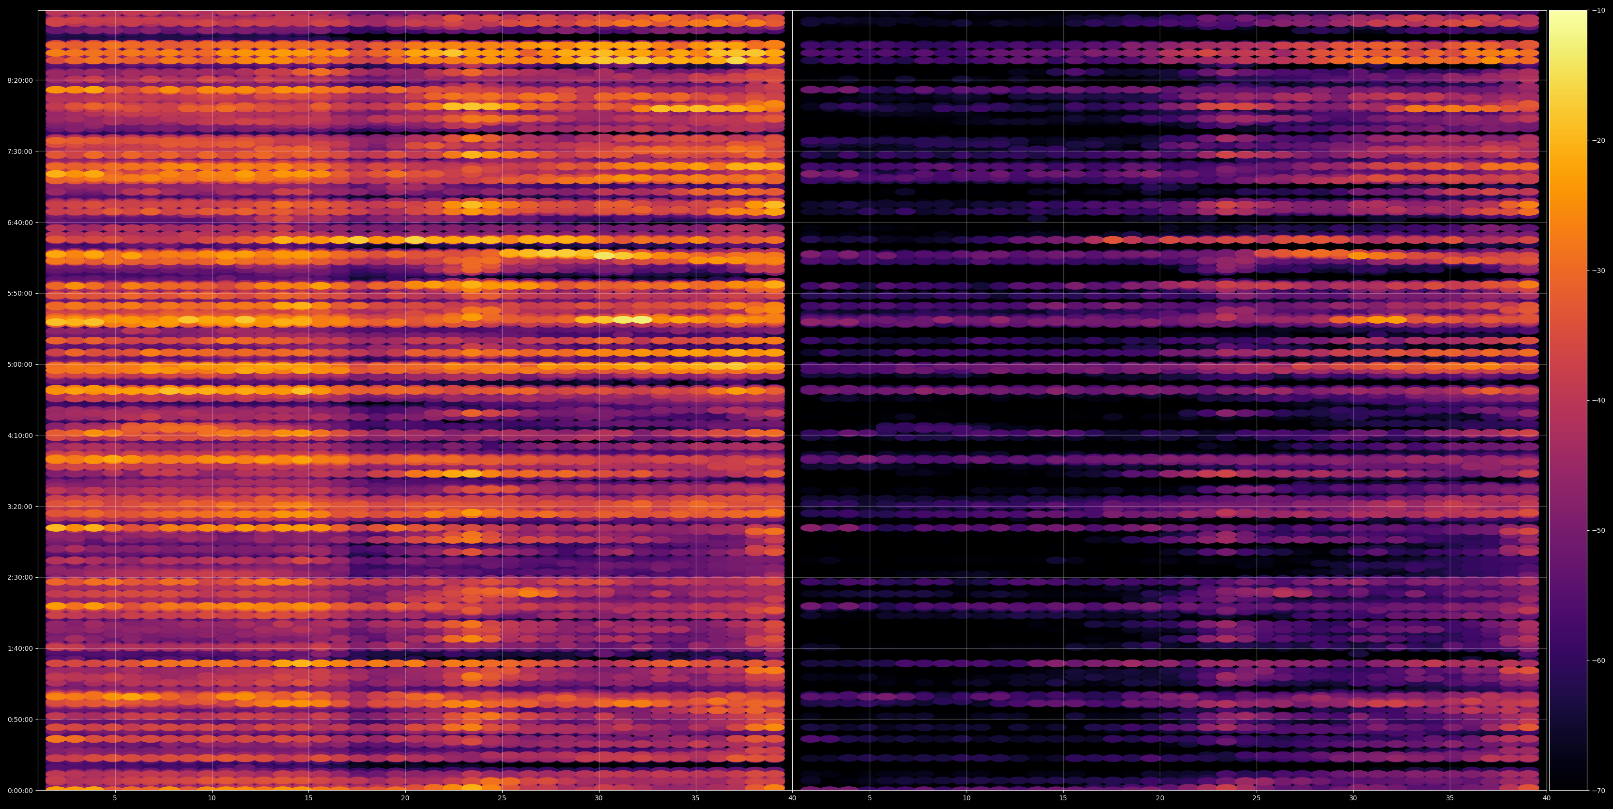The height and width of the screenshot is (809, 1613).
Task: Click x-axis label 35 under right heatmap
Action: click(1450, 798)
